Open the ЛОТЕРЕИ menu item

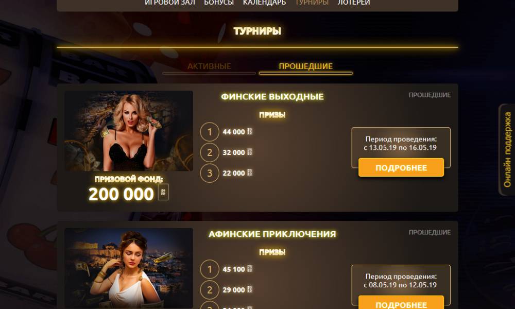[354, 3]
